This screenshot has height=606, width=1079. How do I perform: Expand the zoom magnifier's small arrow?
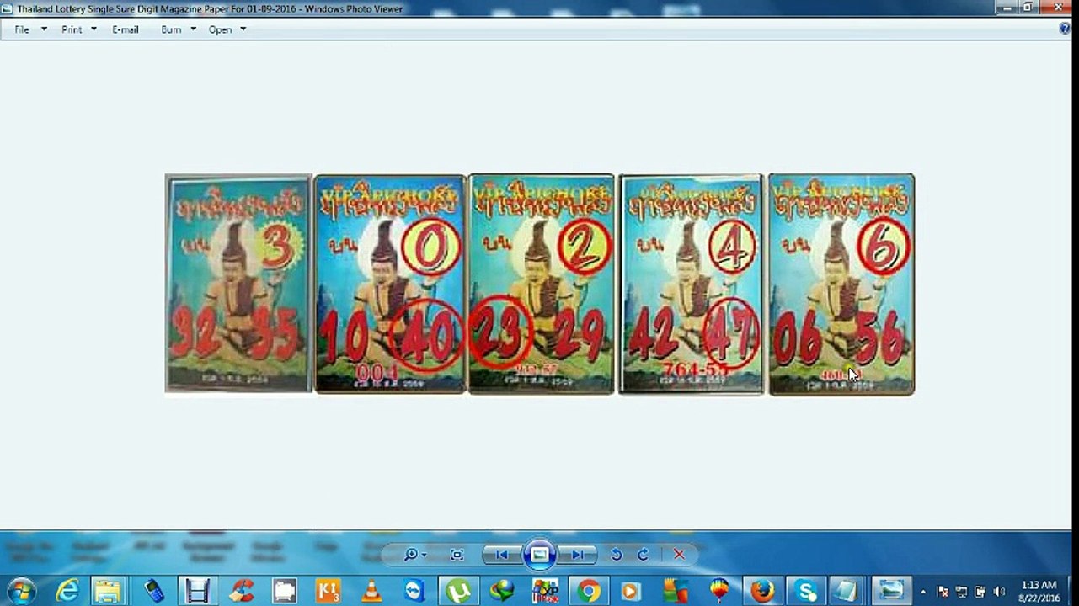(x=424, y=555)
